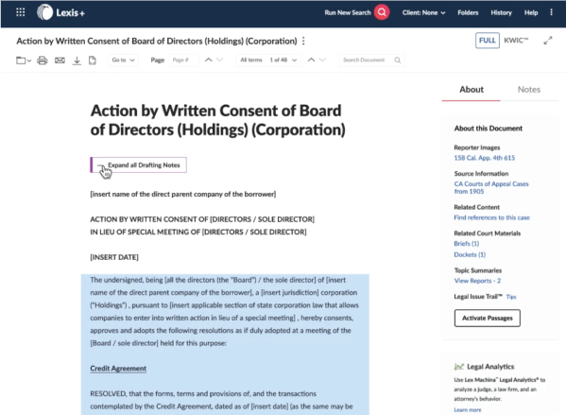This screenshot has height=415, width=566.
Task: Open the product grid apps menu
Action: point(21,12)
